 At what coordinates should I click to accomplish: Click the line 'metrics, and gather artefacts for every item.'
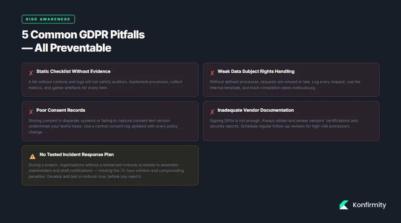point(68,88)
